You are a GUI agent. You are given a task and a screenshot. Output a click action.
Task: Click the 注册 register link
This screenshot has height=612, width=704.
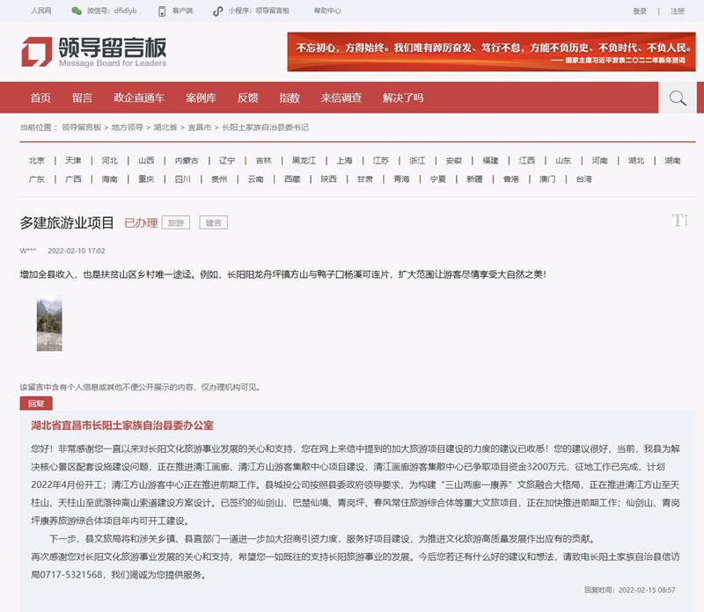(677, 11)
